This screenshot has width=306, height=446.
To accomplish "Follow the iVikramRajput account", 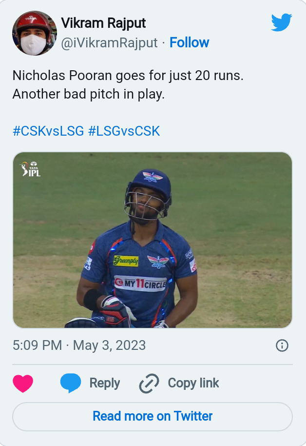I will 189,43.
